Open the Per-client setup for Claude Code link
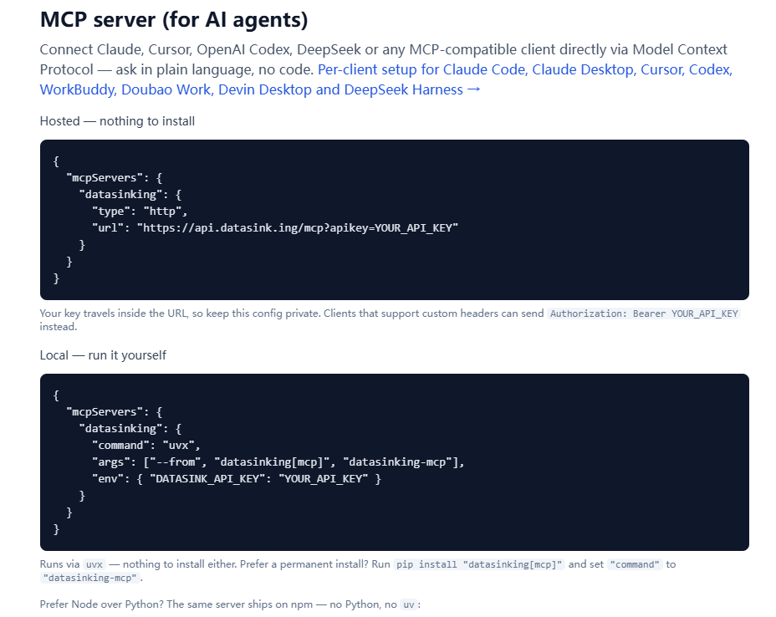This screenshot has height=617, width=776. 386,79
